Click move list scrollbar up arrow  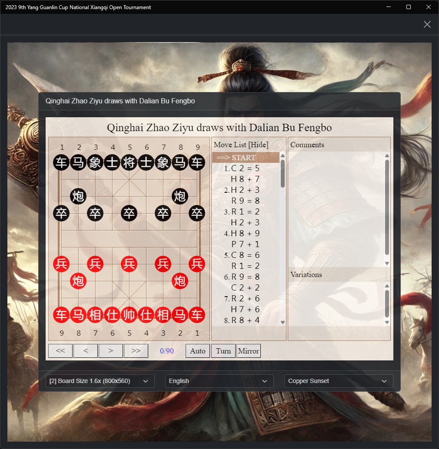point(283,155)
